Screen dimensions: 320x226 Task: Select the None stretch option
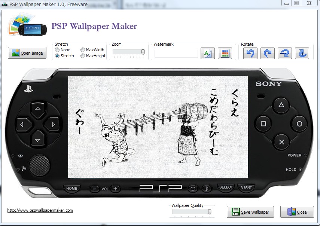[63, 50]
